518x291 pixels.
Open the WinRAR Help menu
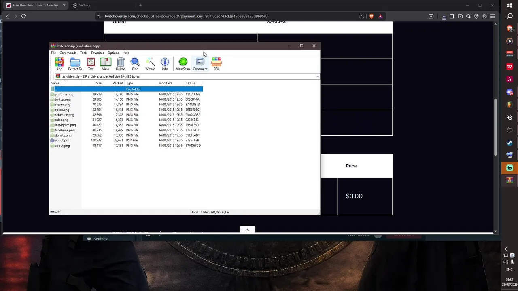point(126,53)
